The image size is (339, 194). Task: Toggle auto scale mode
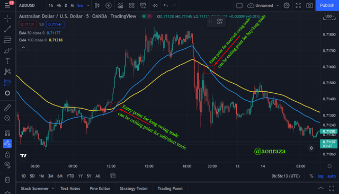click(332, 176)
